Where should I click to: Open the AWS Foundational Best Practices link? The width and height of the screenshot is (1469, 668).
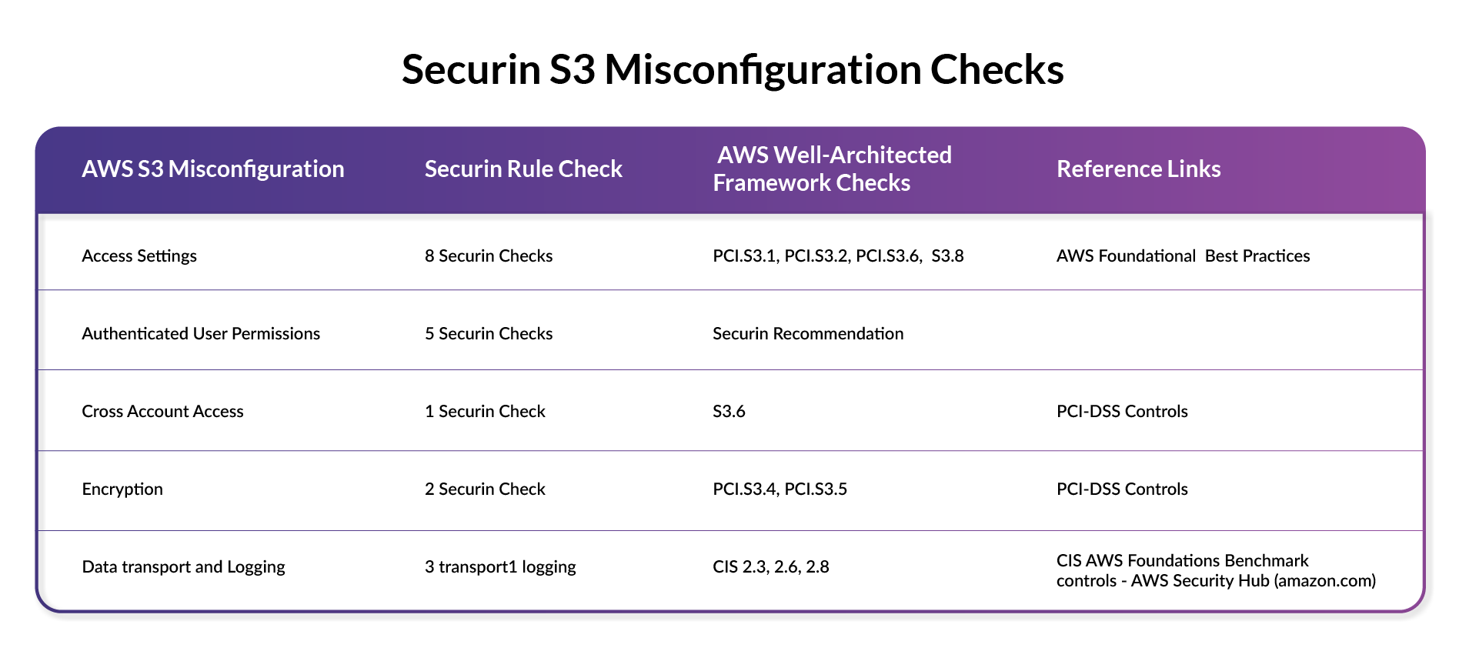tap(1183, 256)
